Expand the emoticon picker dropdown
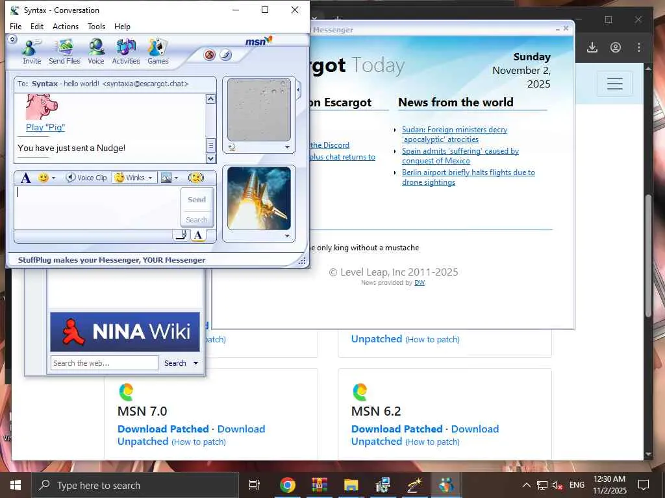Viewport: 665px width, 498px height. pyautogui.click(x=53, y=178)
